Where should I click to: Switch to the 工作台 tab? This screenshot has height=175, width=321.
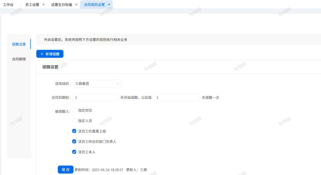(x=8, y=5)
